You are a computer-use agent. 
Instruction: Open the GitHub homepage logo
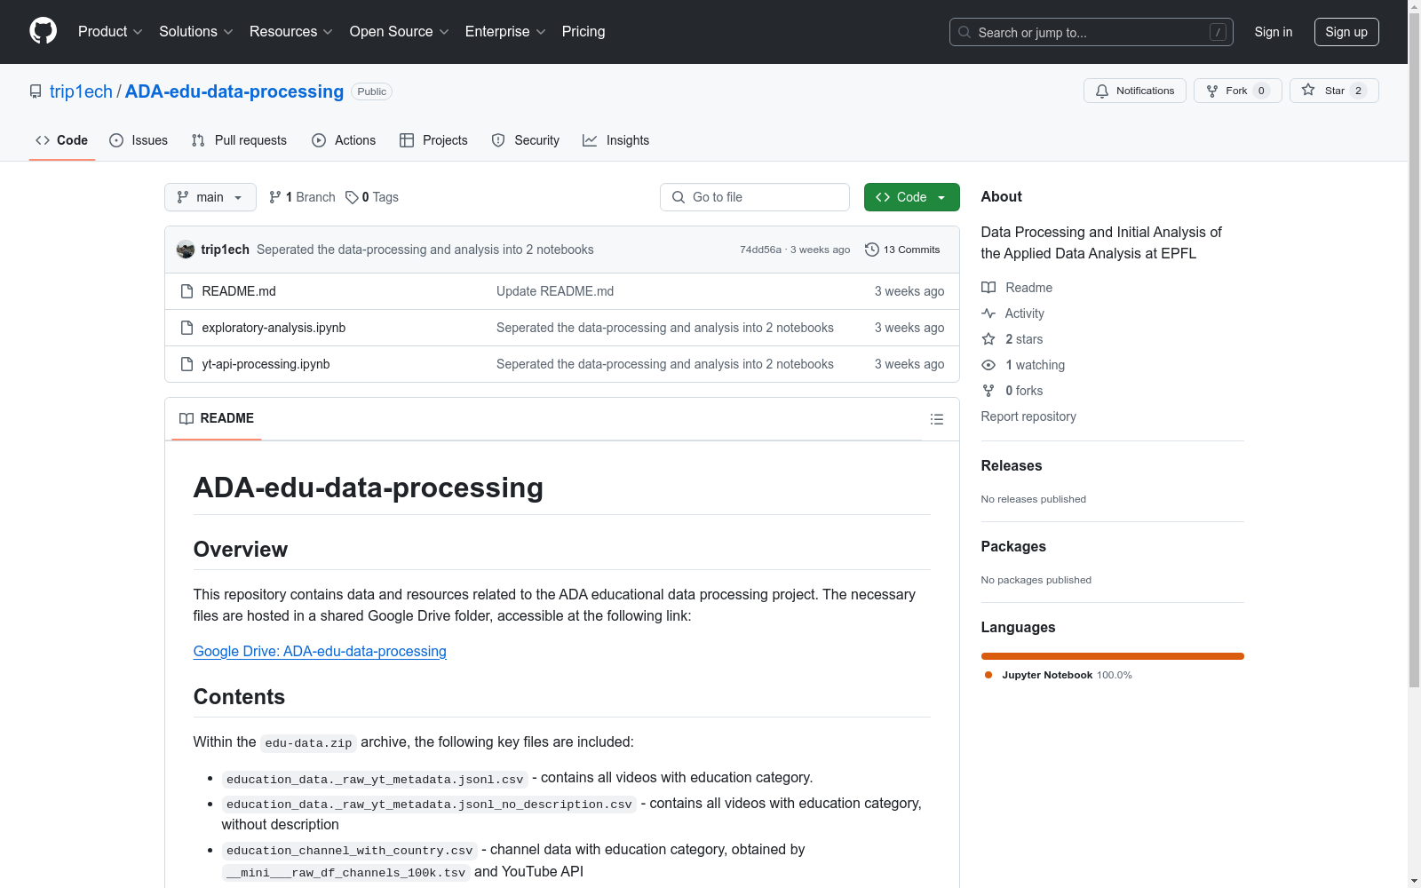43,31
